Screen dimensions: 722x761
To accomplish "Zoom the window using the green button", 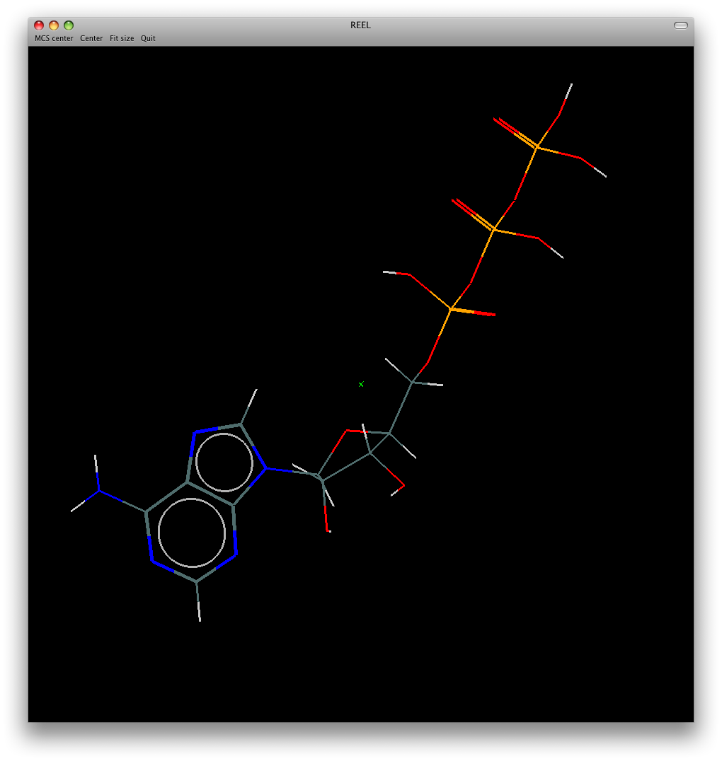I will pos(69,25).
